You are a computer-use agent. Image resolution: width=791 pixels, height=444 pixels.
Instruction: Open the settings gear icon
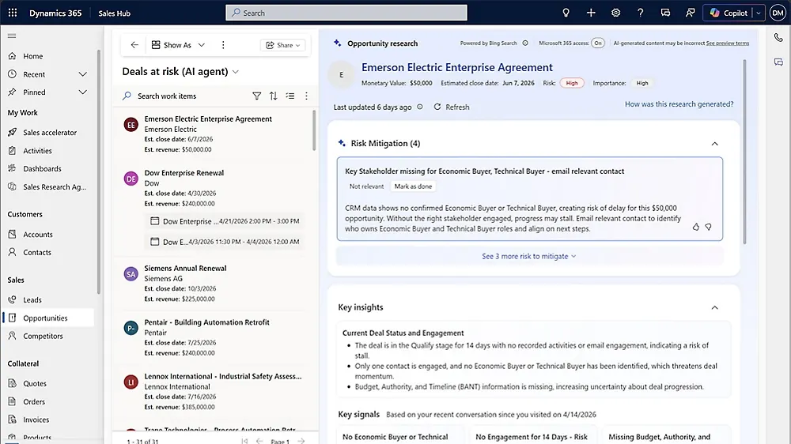click(x=615, y=13)
